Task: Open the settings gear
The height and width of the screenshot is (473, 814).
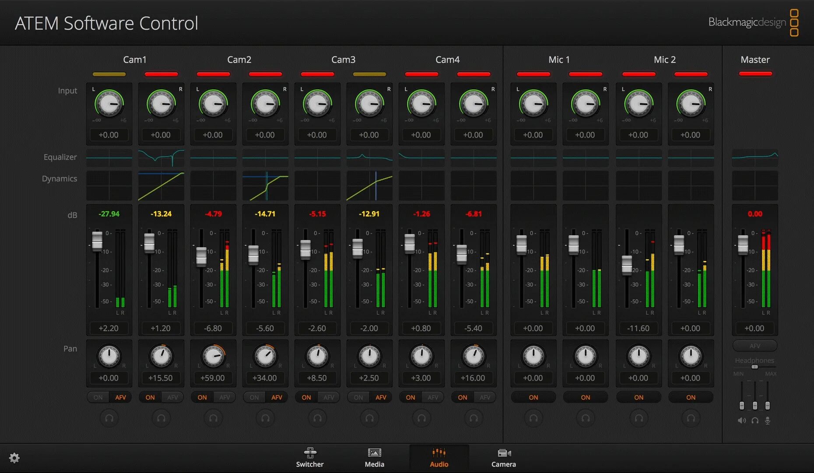Action: (x=14, y=458)
